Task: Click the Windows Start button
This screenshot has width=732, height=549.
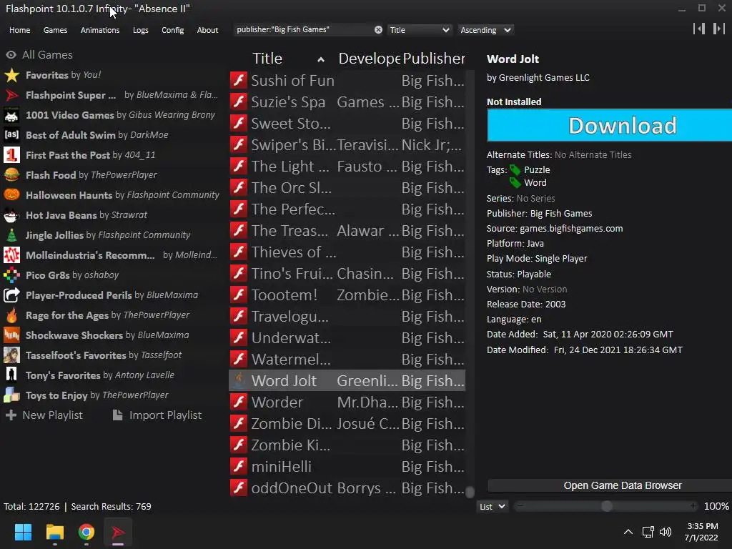Action: pyautogui.click(x=23, y=532)
